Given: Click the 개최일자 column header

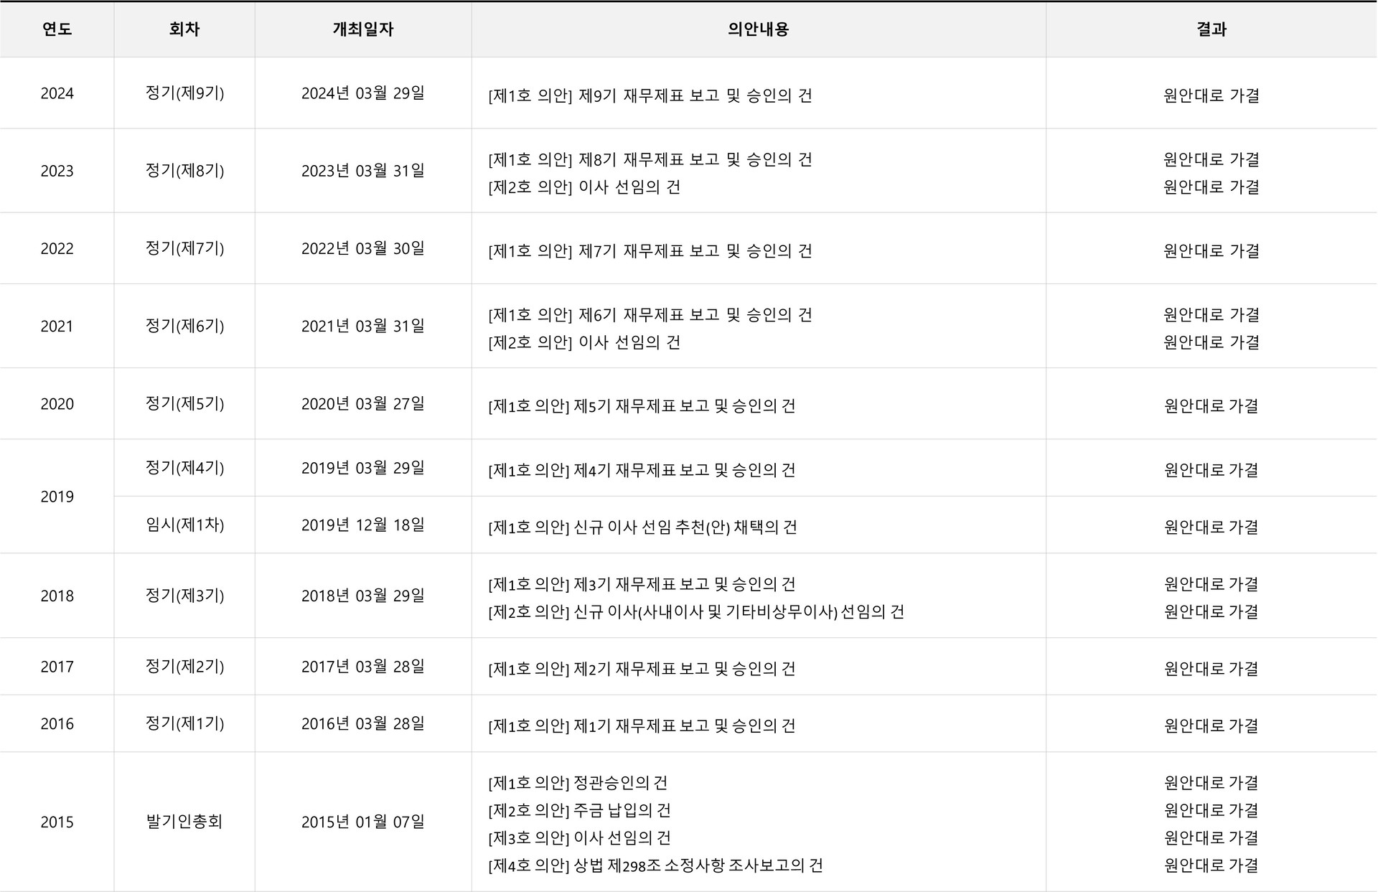Looking at the screenshot, I should (363, 29).
